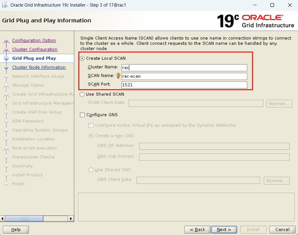Click the Install Product step text
The width and height of the screenshot is (298, 235).
[27, 175]
